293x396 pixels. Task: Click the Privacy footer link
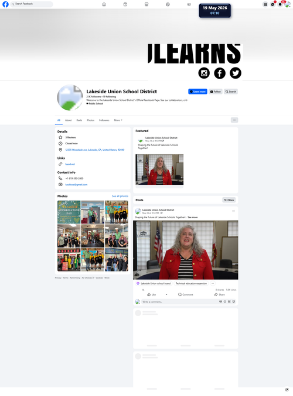(58, 278)
